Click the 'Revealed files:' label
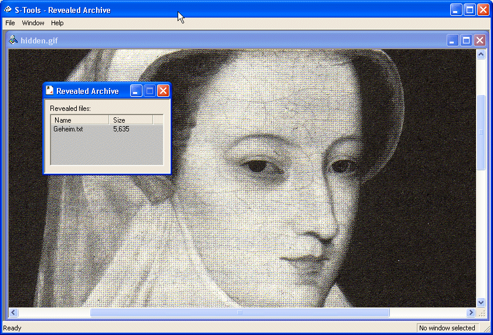The height and width of the screenshot is (335, 493). pyautogui.click(x=70, y=109)
